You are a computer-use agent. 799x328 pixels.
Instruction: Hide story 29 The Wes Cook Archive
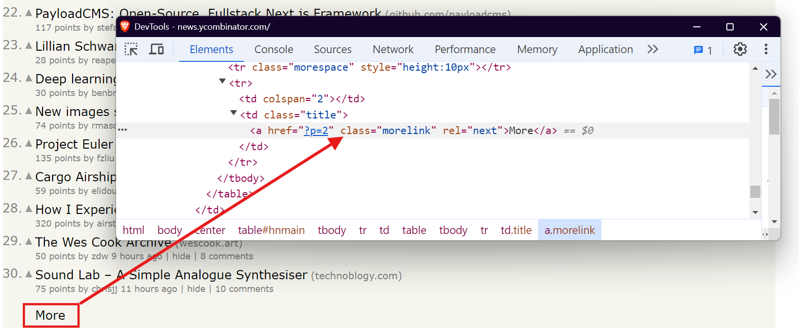tap(181, 256)
